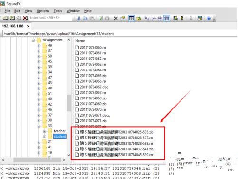Open the Tools menu
Image resolution: width=238 pixels, height=187 pixels.
point(57,11)
